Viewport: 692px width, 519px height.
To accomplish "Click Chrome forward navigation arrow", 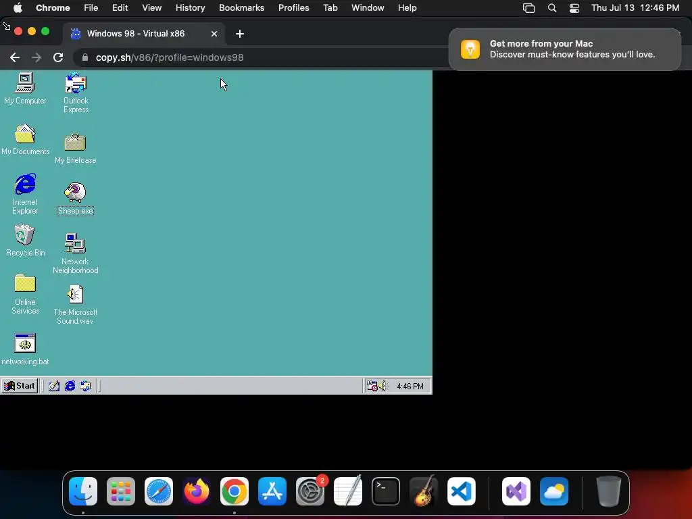I will pos(36,57).
